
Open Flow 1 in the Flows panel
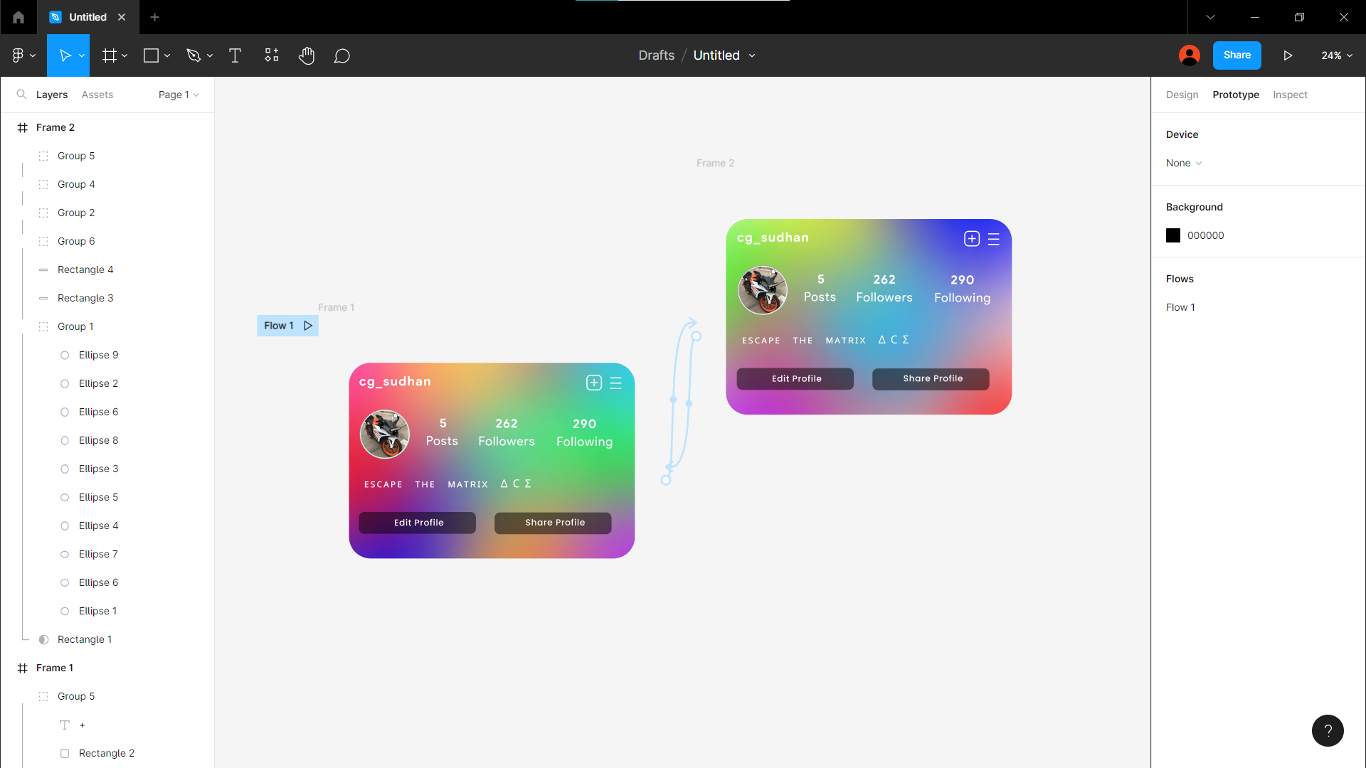click(x=1180, y=307)
